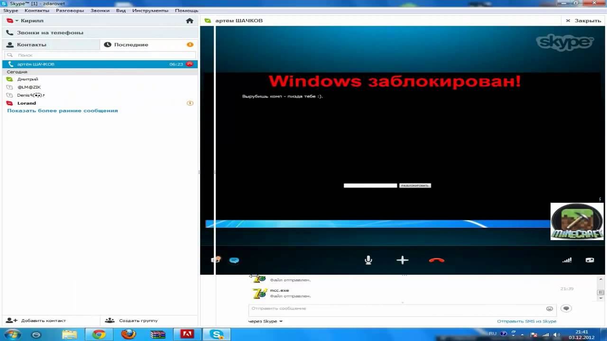Click the unlock code field in shared screen

tap(370, 186)
